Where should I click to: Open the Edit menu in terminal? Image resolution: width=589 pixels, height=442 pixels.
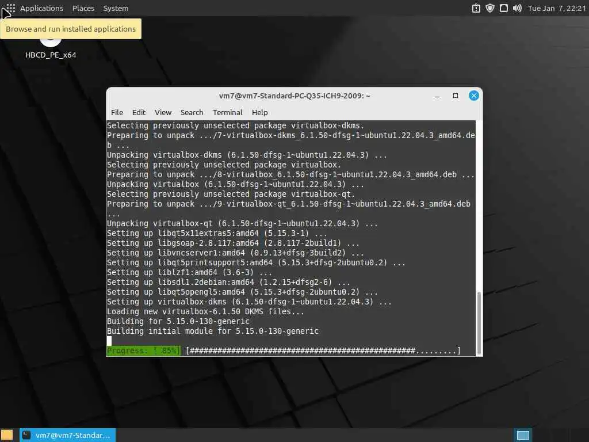[x=139, y=112]
